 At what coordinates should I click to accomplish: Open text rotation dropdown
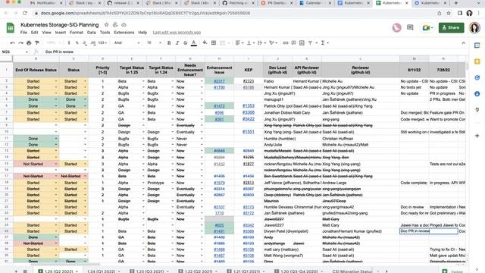[x=273, y=42]
